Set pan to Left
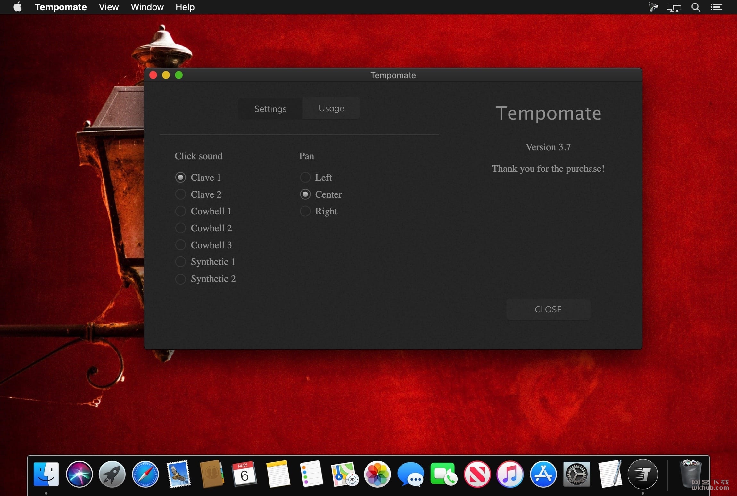The width and height of the screenshot is (737, 496). point(316,177)
